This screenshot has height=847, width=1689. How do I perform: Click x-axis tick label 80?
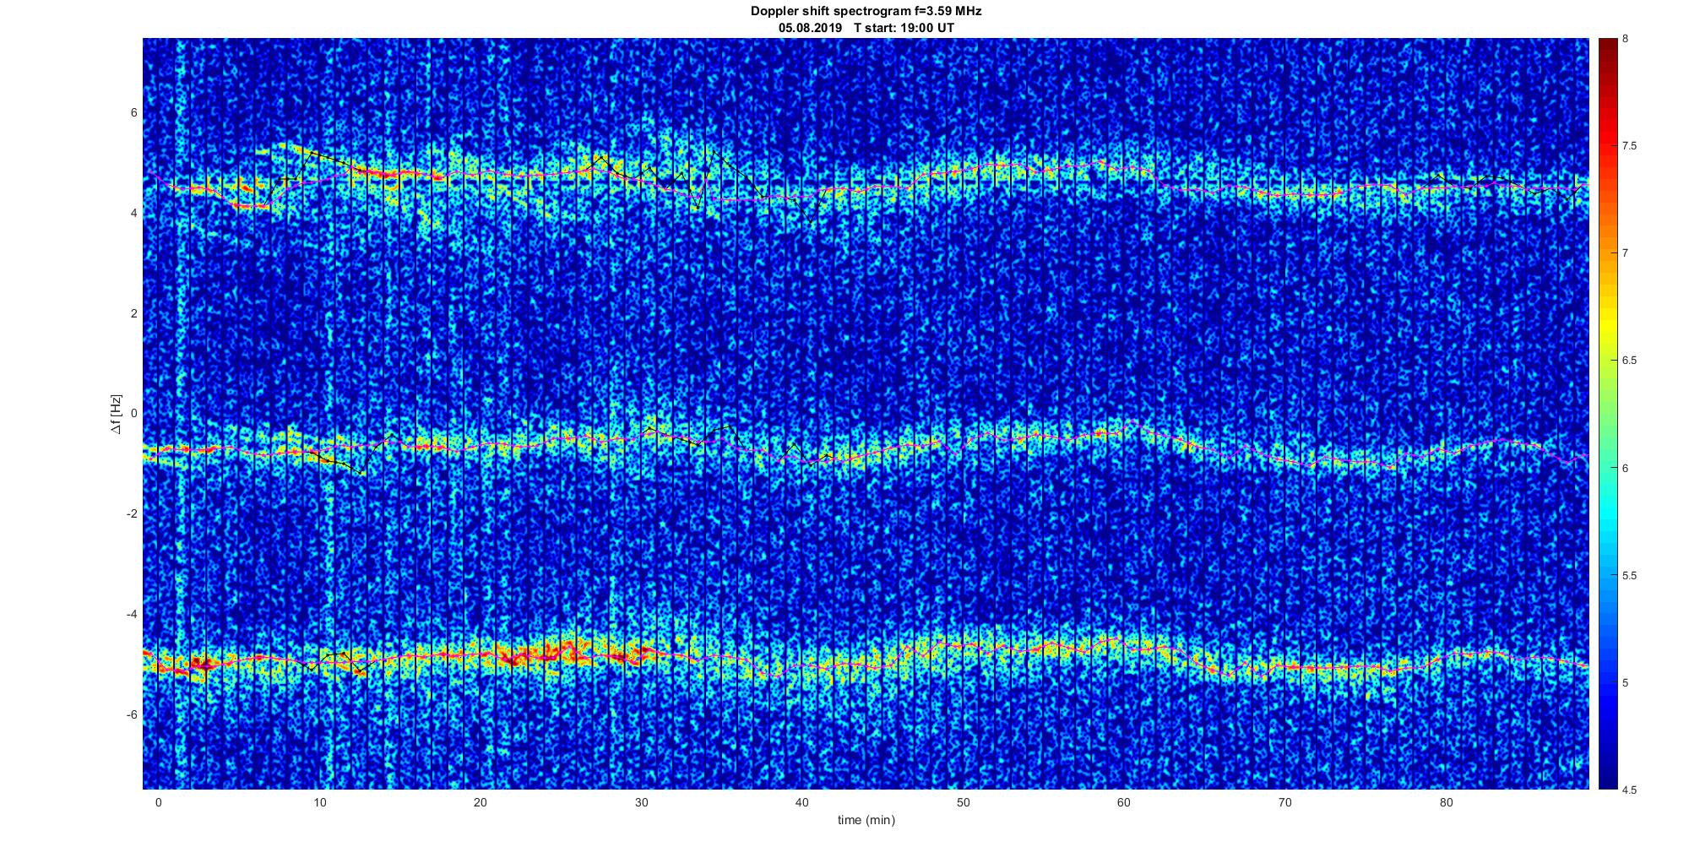[x=1447, y=802]
